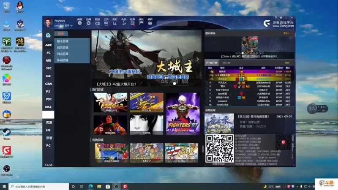Viewport: 338px width, 190px height.
Task: Select the H5 platform tab
Action: tap(48, 130)
